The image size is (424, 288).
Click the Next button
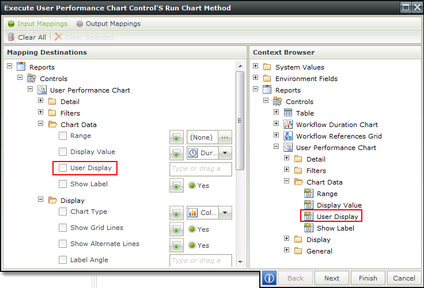click(332, 278)
